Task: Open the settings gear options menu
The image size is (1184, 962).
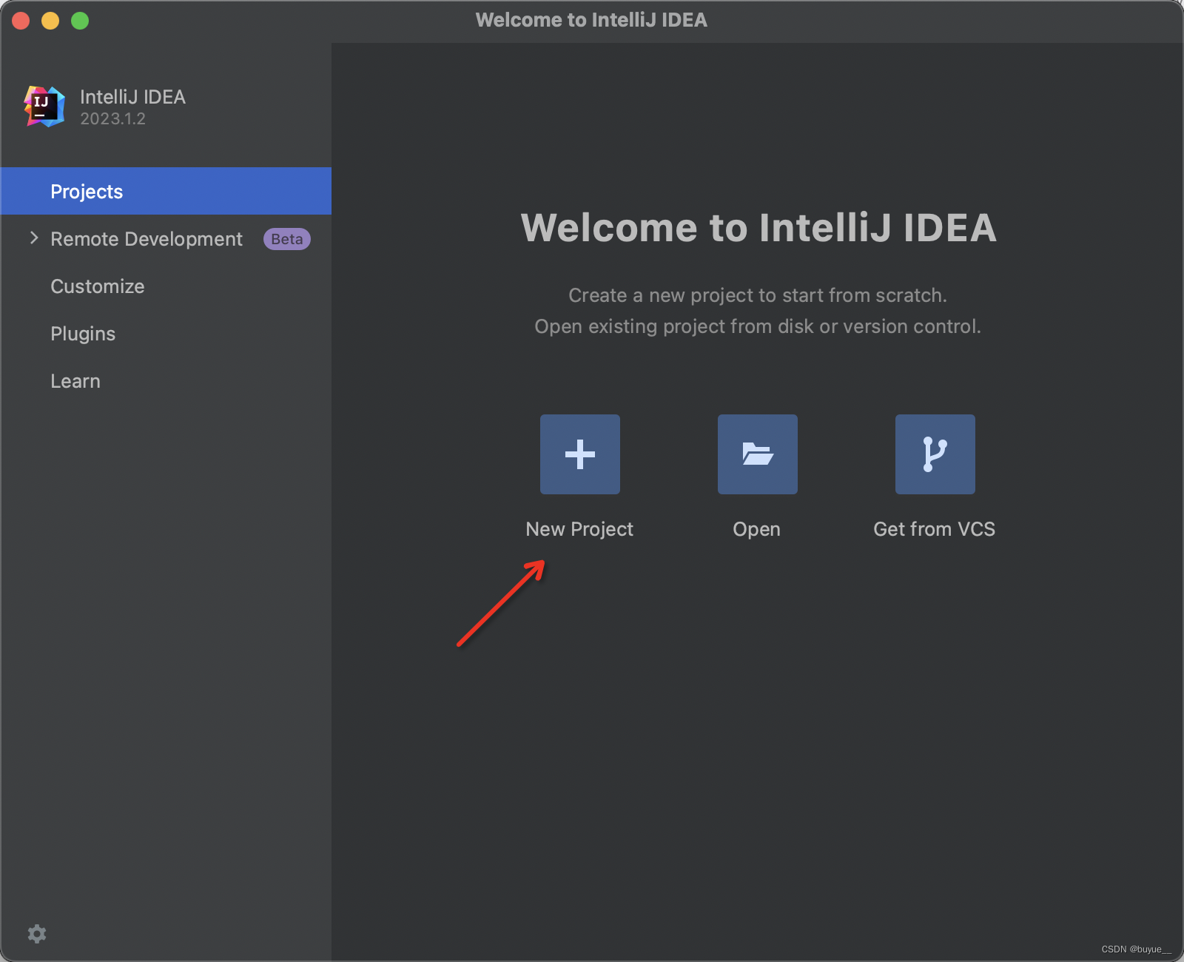Action: click(37, 934)
